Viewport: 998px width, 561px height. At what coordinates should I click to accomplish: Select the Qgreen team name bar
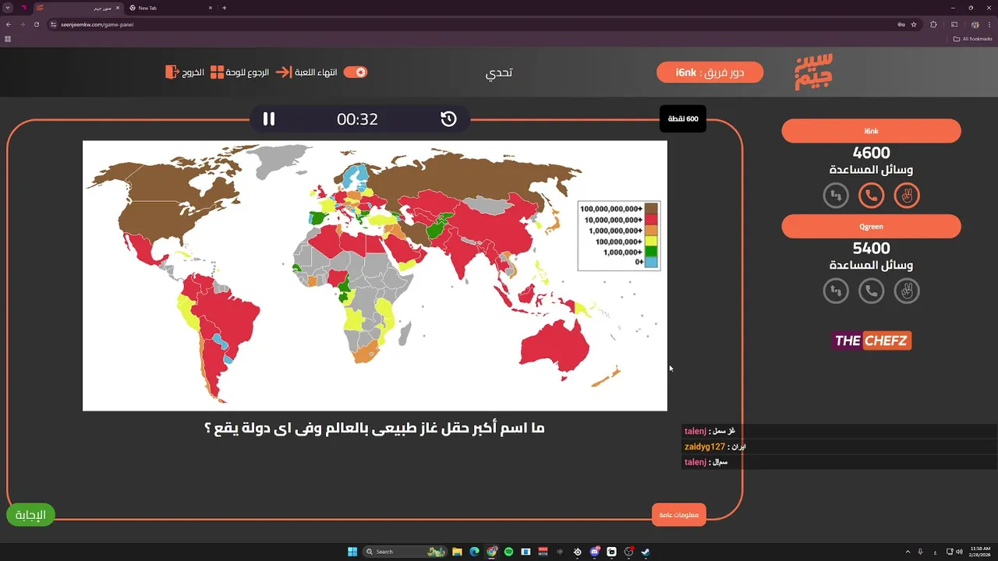871,226
